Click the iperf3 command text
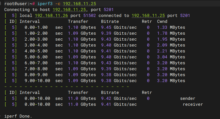220x119 pixels. click(45, 4)
